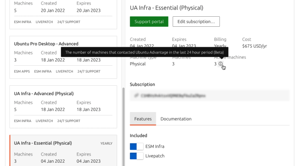Viewport: 301px width, 166px height.
Task: Click the UA Infra - Essential (Physical) heading
Action: [x=166, y=8]
